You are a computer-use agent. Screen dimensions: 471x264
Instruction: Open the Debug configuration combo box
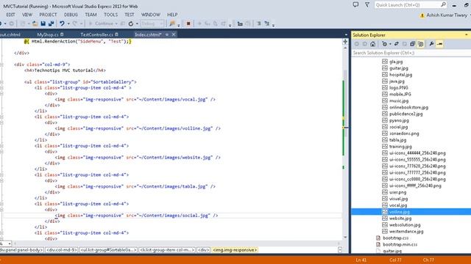tap(152, 23)
